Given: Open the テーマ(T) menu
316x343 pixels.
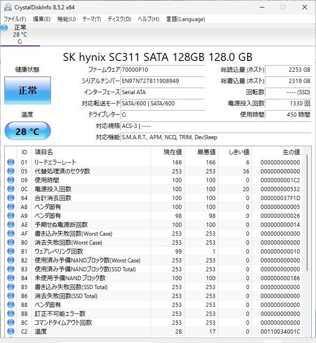Looking at the screenshot, I should pyautogui.click(x=91, y=19).
